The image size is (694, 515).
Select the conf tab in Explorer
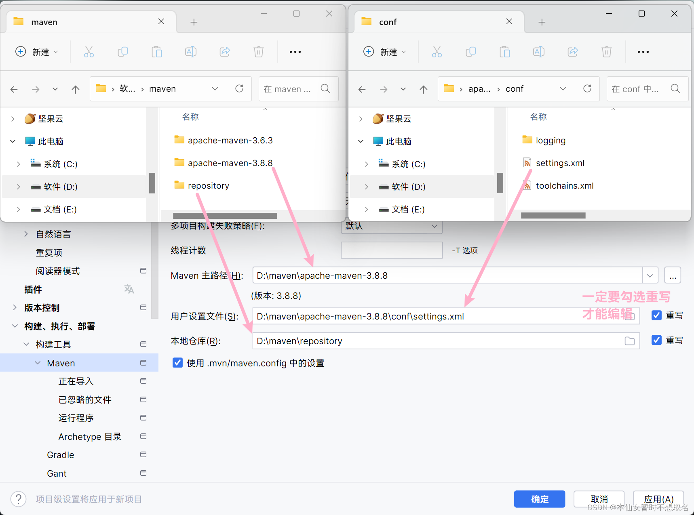coord(439,22)
